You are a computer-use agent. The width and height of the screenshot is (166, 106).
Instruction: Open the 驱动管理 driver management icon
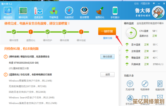[x=84, y=12]
